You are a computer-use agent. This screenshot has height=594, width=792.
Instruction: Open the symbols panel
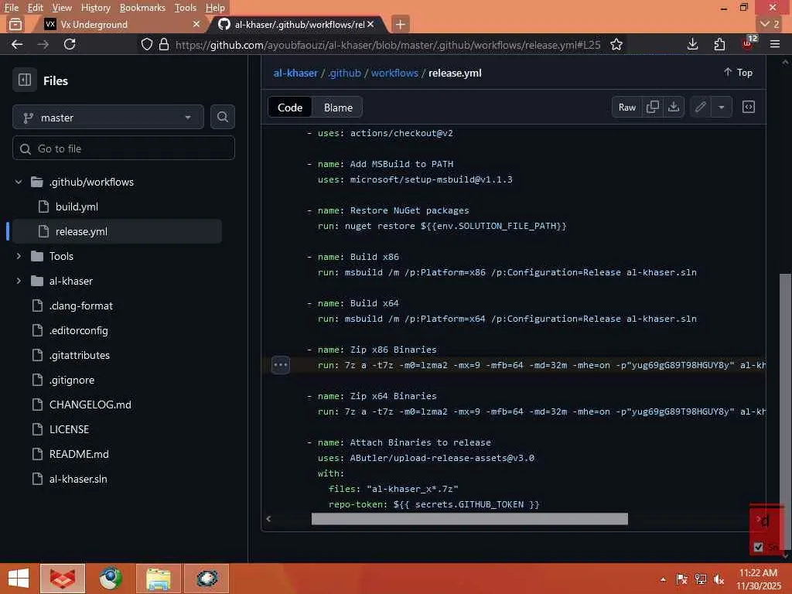click(x=749, y=107)
